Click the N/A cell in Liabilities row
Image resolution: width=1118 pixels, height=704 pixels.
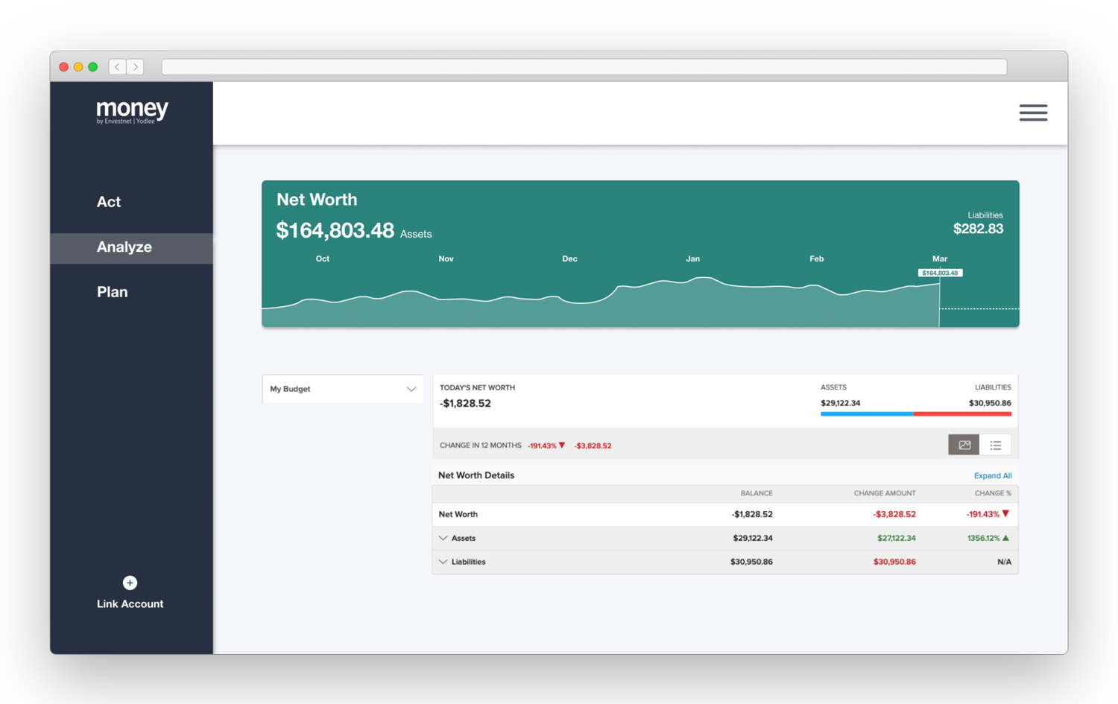(x=1004, y=562)
